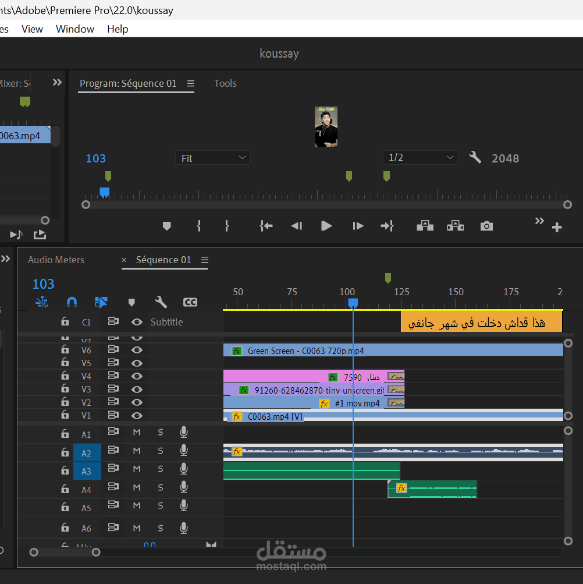The height and width of the screenshot is (584, 583).
Task: Open the Window menu
Action: [x=75, y=29]
